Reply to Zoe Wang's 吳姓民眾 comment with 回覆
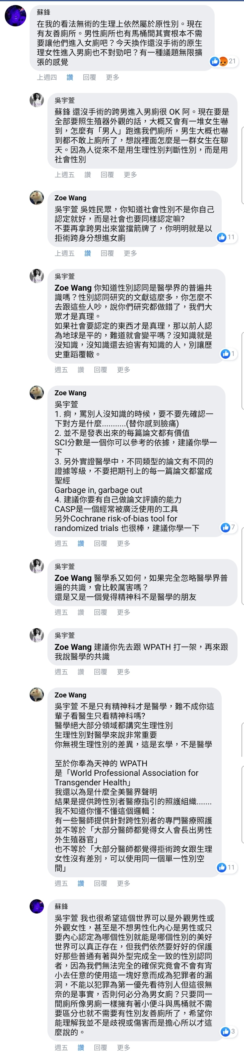 coord(107,253)
